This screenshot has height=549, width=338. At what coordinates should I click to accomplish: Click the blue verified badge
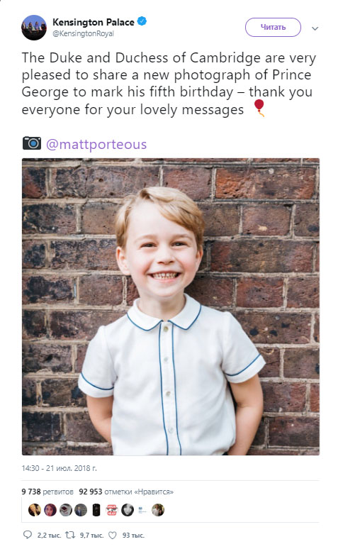(142, 22)
